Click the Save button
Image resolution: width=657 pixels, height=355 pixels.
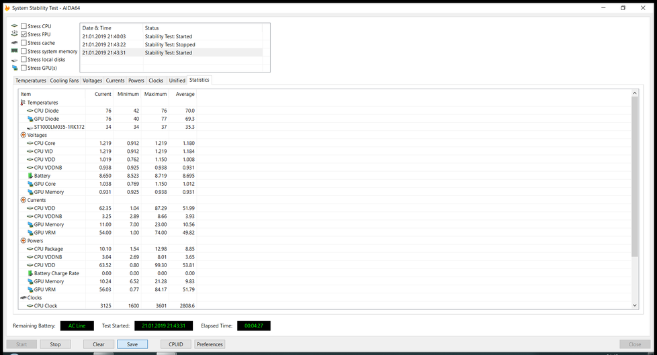[x=132, y=344]
